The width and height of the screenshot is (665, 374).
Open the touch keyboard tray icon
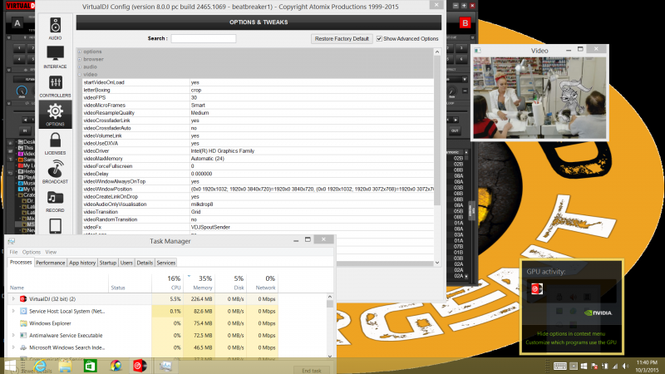(x=559, y=366)
